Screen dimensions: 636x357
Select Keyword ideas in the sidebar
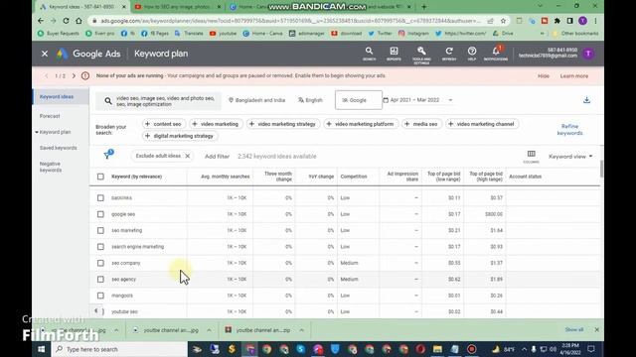61,97
